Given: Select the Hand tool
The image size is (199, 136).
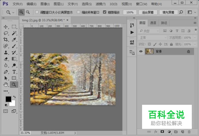Looking at the screenshot, I should coord(6,84).
